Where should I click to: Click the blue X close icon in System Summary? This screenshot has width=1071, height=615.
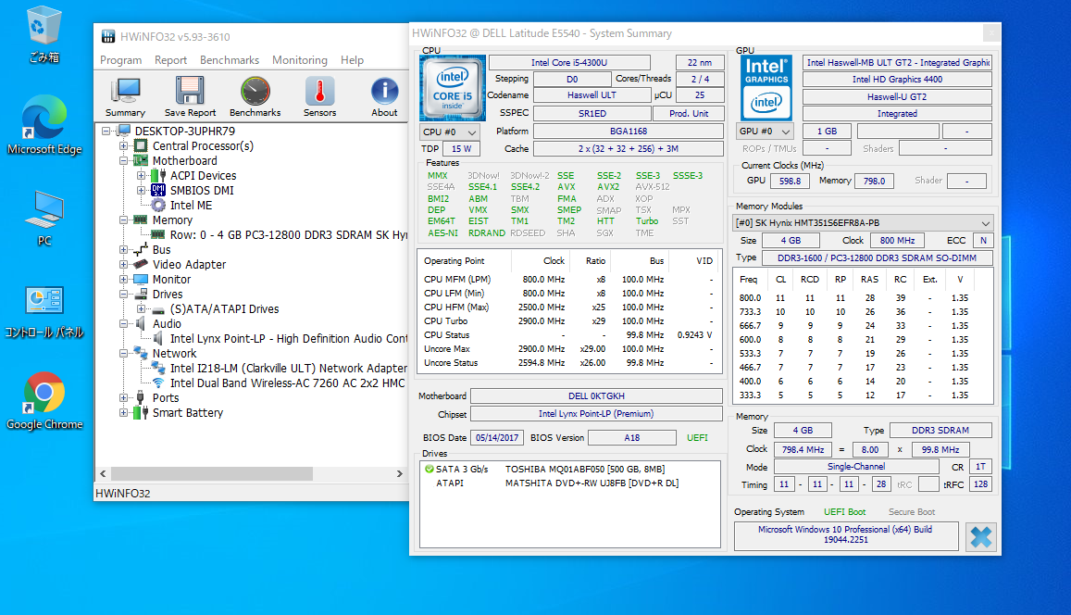[980, 537]
